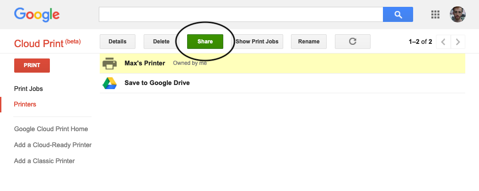
Task: Open Google Cloud Print Home link
Action: coord(51,129)
